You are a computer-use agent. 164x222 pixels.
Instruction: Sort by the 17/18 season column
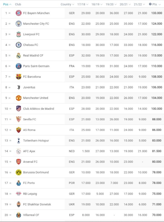(x=83, y=4)
